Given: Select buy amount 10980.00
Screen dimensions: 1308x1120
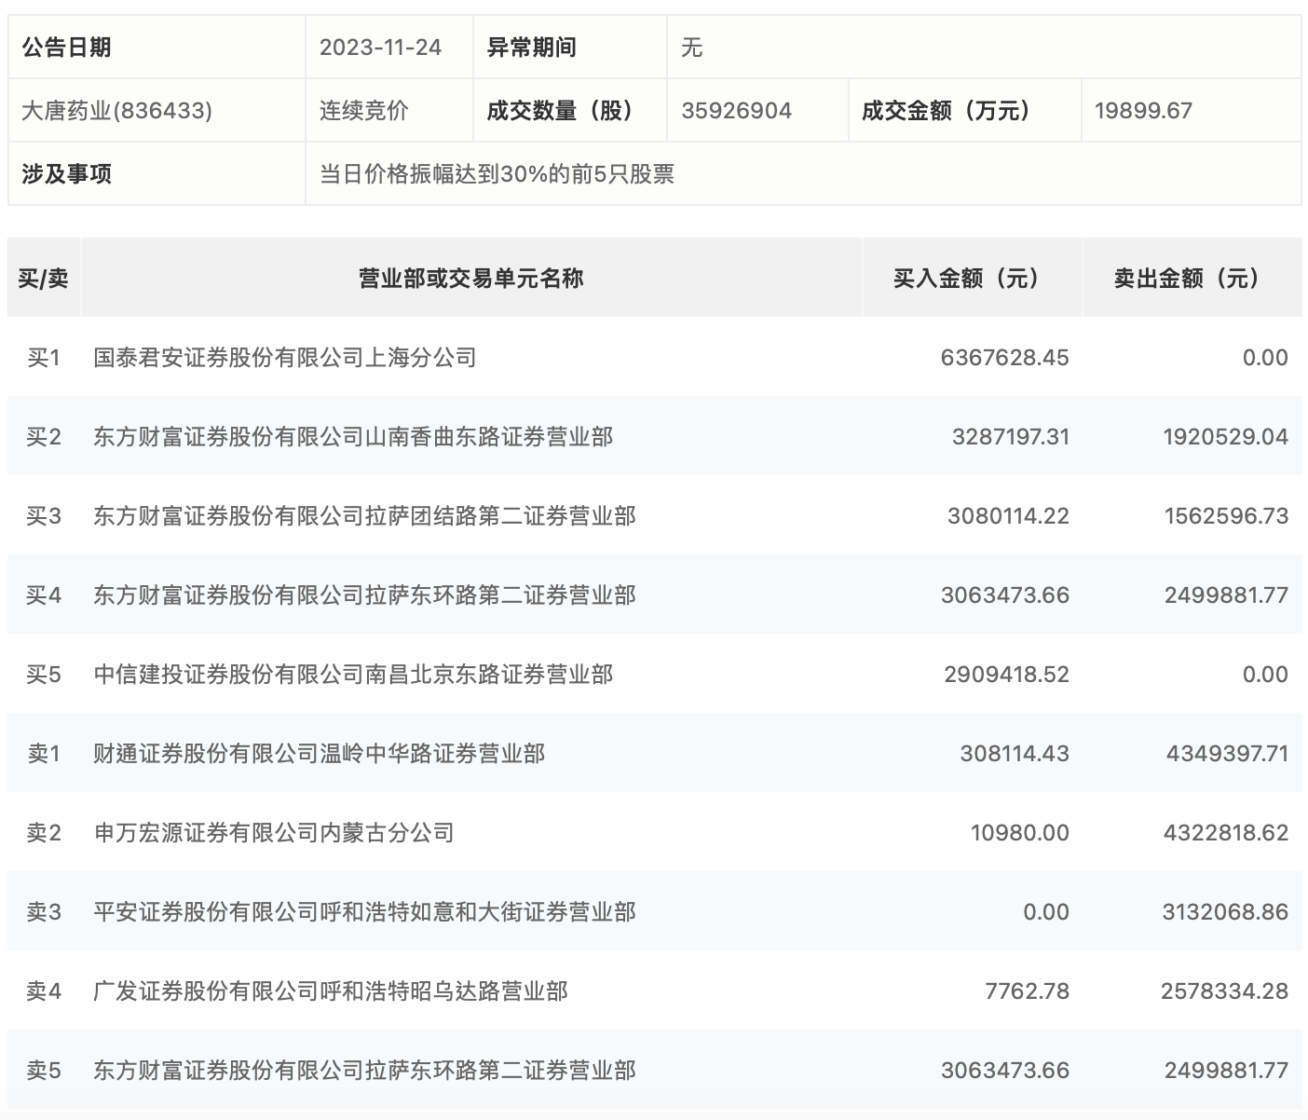Looking at the screenshot, I should [1020, 833].
